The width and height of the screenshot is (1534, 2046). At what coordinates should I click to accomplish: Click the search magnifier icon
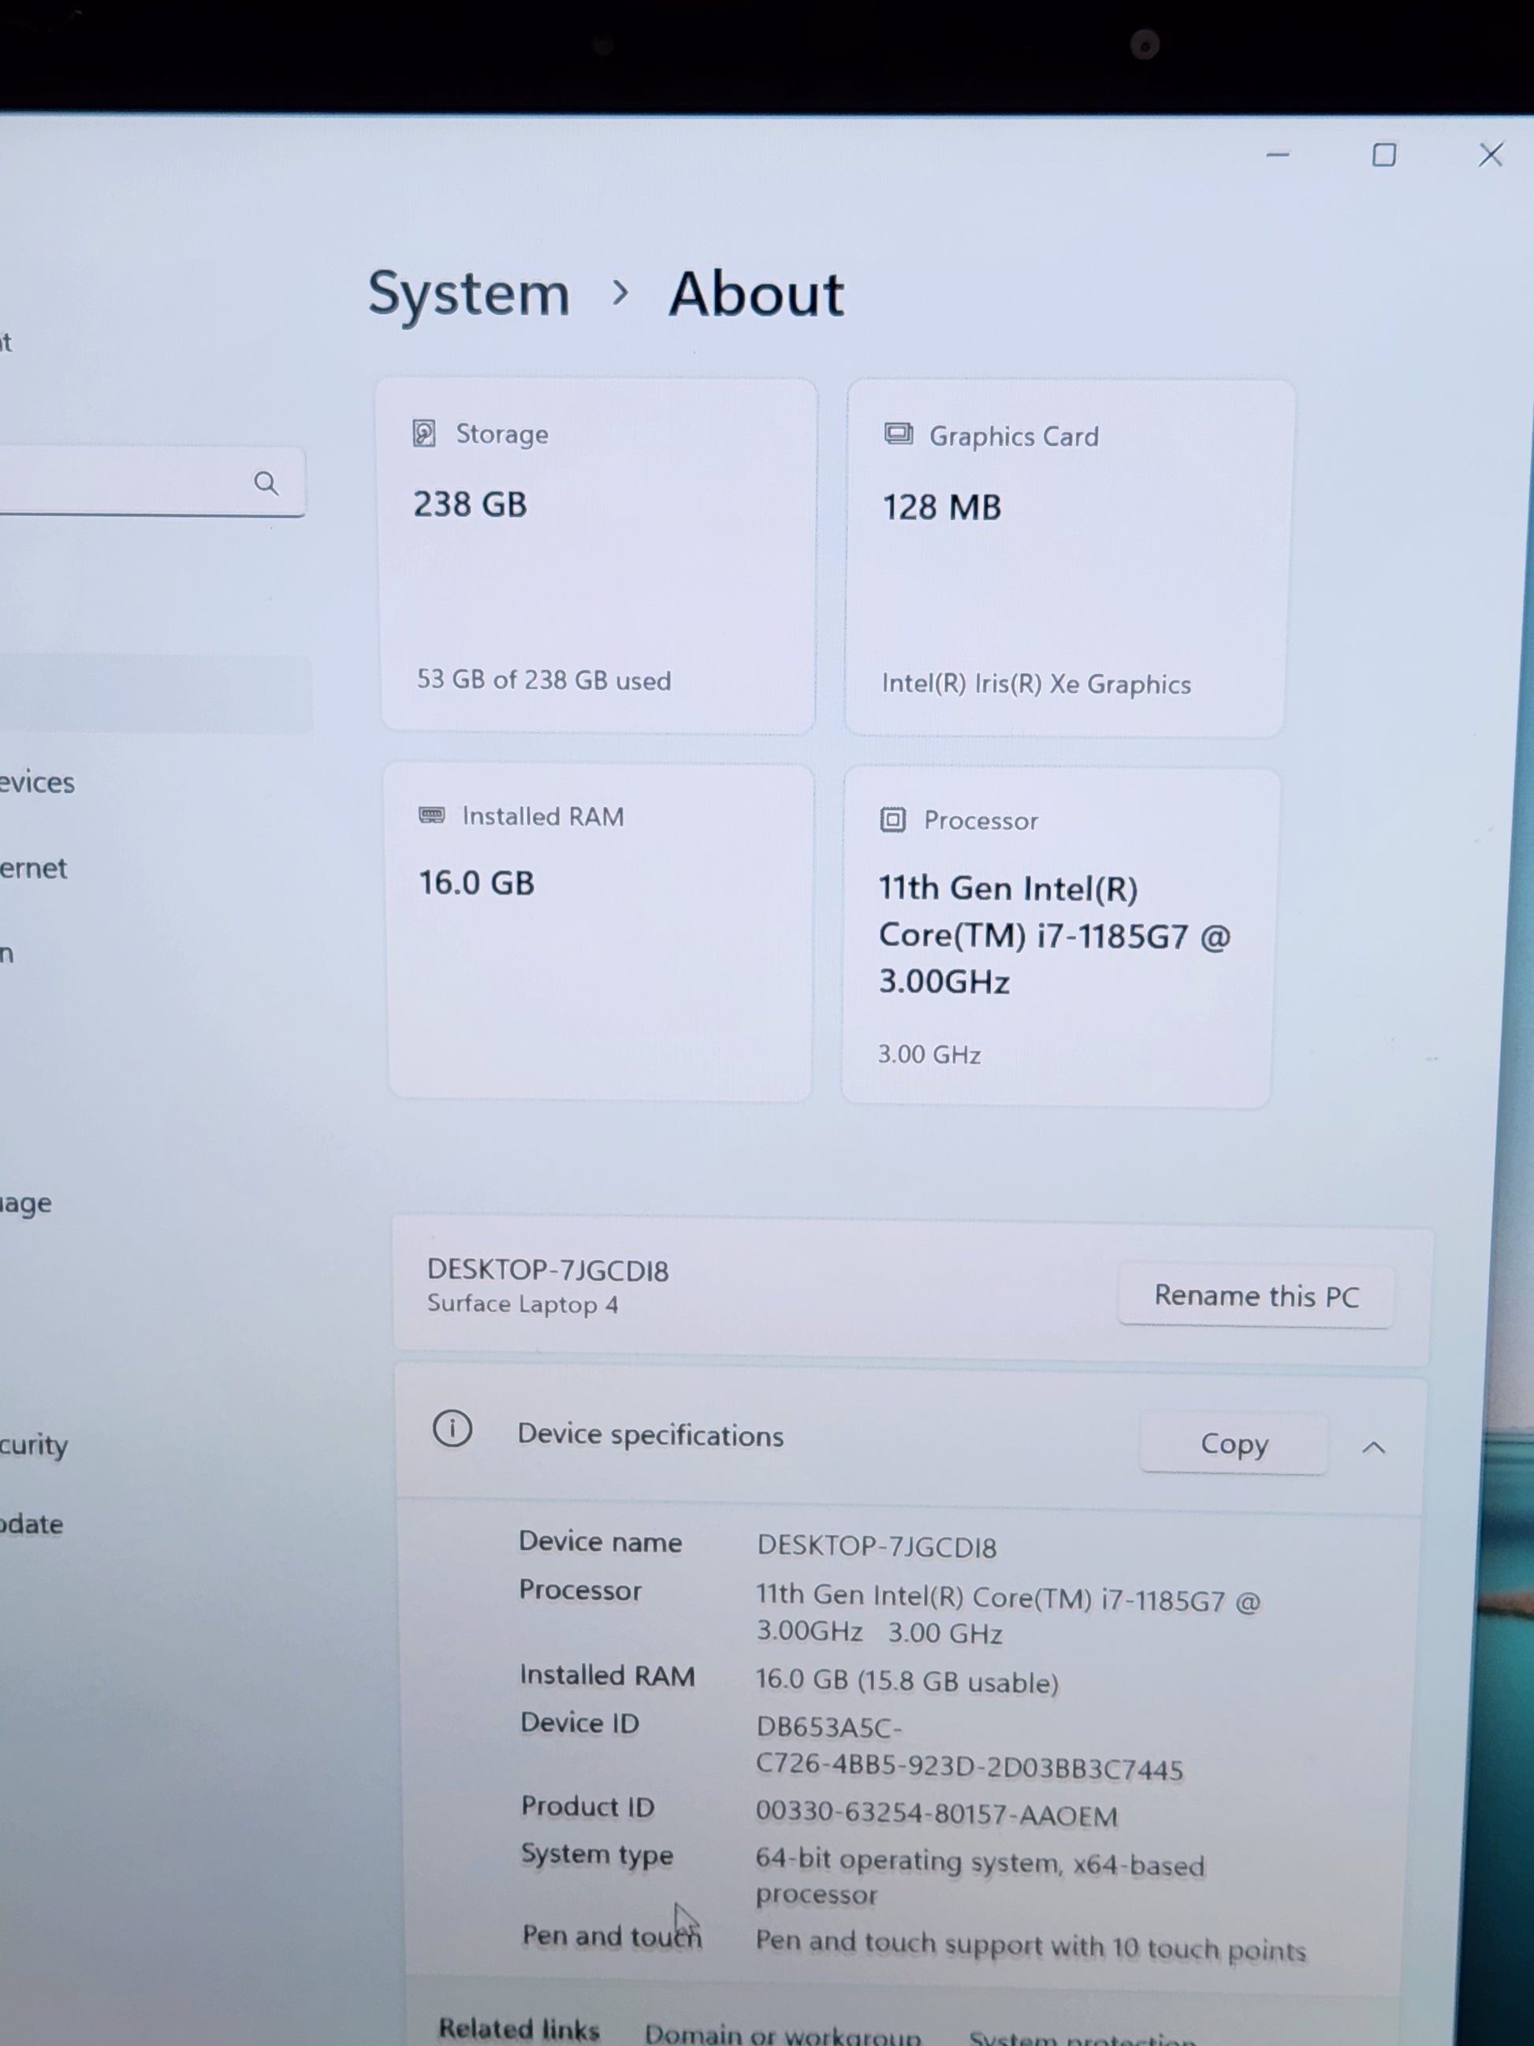point(266,483)
